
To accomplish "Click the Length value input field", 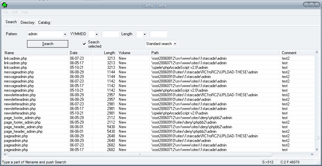I will pos(158,34).
